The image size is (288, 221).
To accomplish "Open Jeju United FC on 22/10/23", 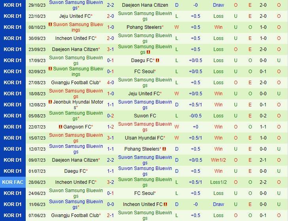I will [76, 16].
